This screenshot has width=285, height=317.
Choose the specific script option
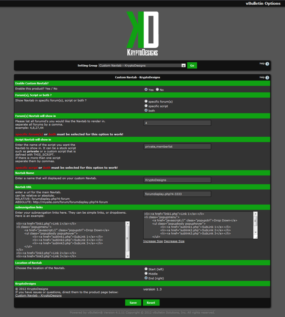click(x=146, y=106)
